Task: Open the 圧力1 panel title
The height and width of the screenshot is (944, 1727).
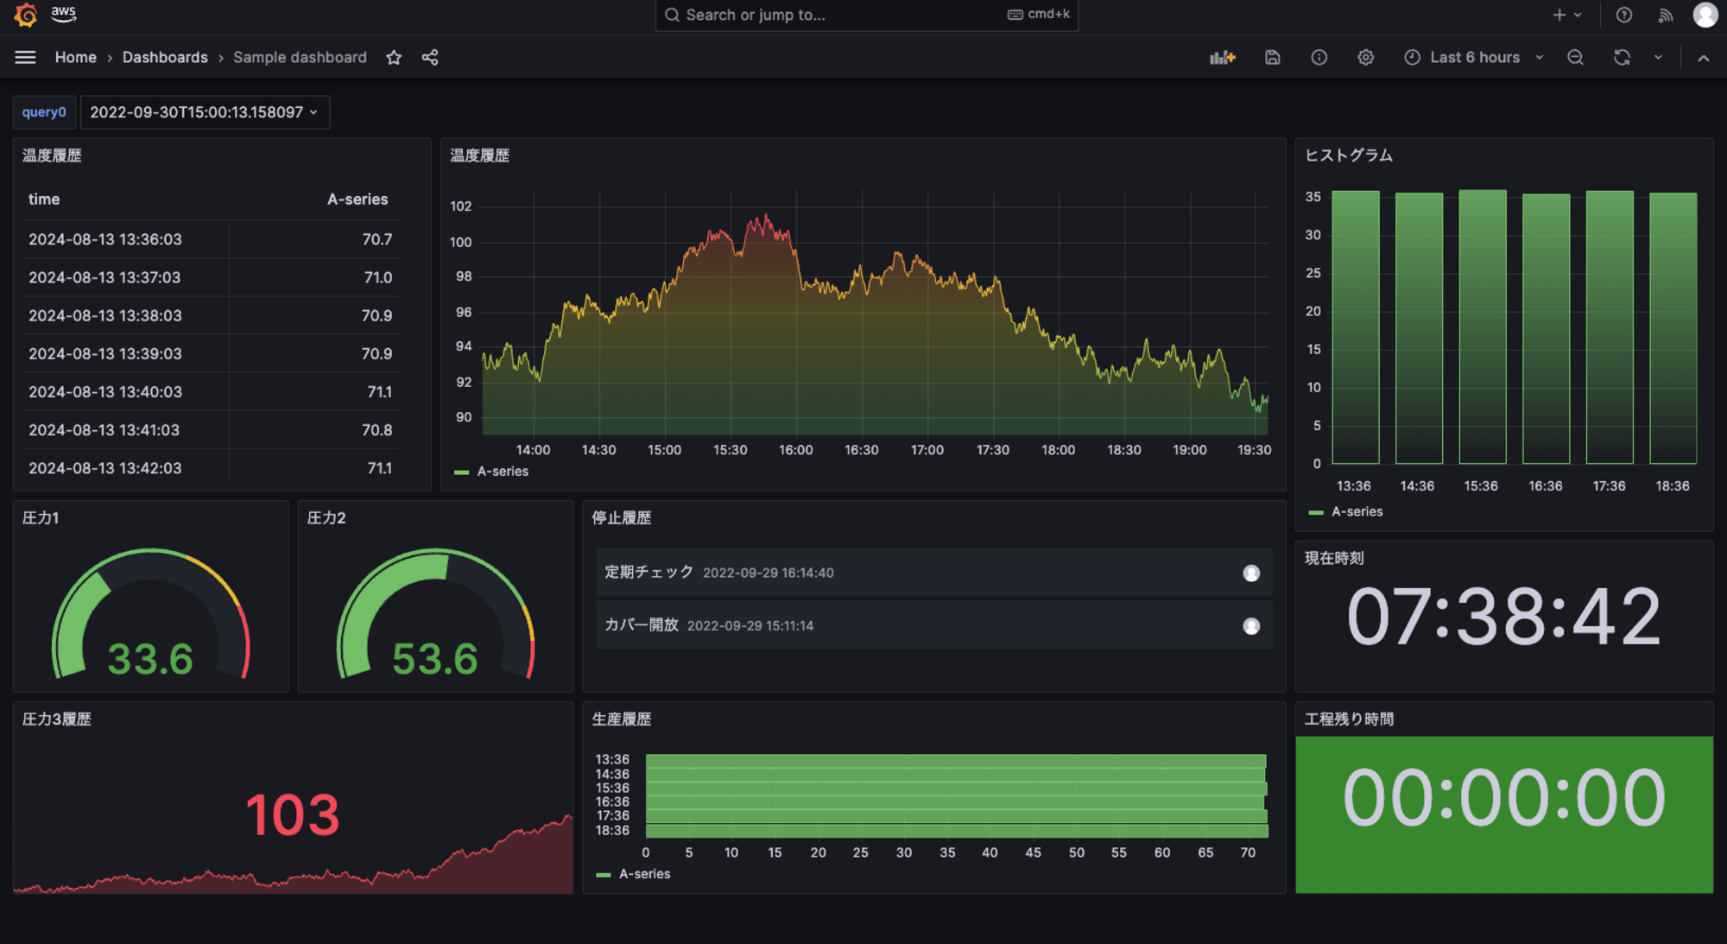Action: pos(41,518)
